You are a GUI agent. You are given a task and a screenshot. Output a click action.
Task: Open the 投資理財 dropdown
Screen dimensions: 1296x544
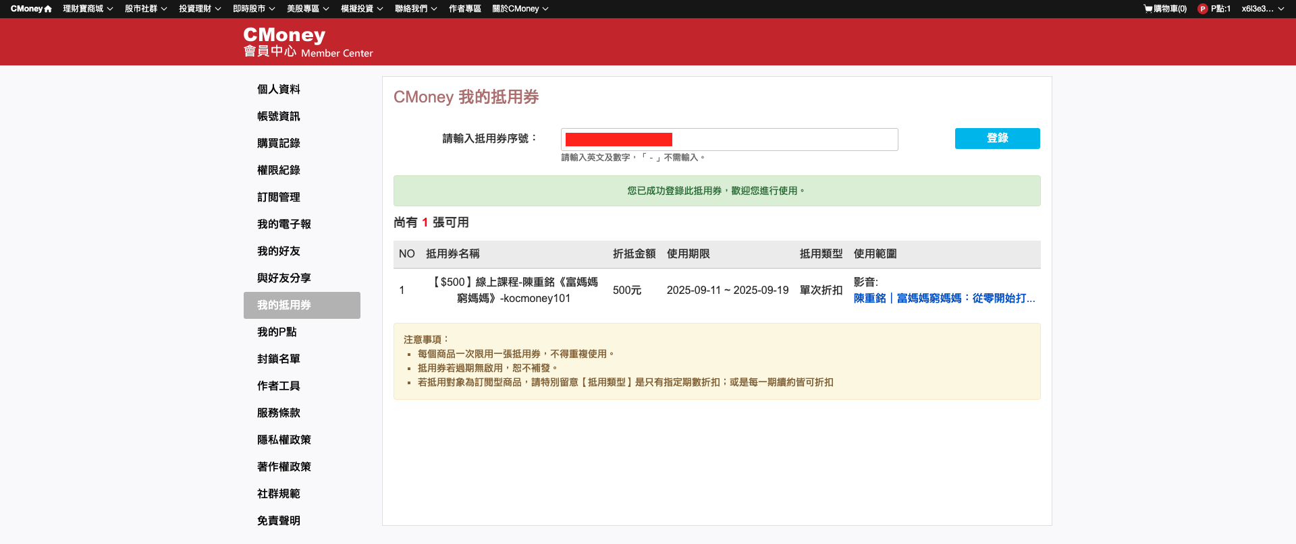(x=199, y=9)
